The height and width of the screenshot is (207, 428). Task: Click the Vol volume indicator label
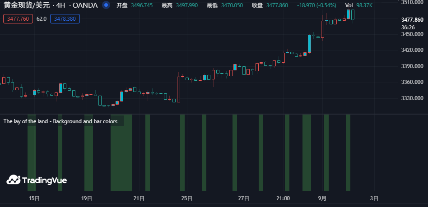click(349, 5)
